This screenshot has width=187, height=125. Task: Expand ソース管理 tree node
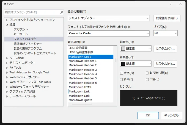[7, 58]
